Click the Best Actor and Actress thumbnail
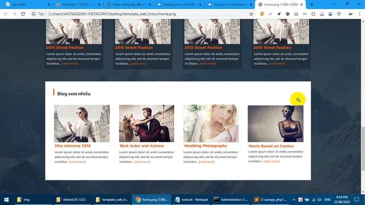365x205 pixels. tap(147, 124)
